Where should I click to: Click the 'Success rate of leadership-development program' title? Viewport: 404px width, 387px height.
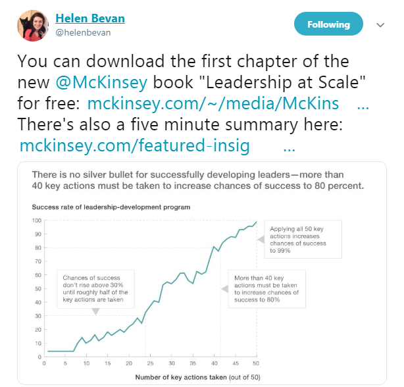111,207
